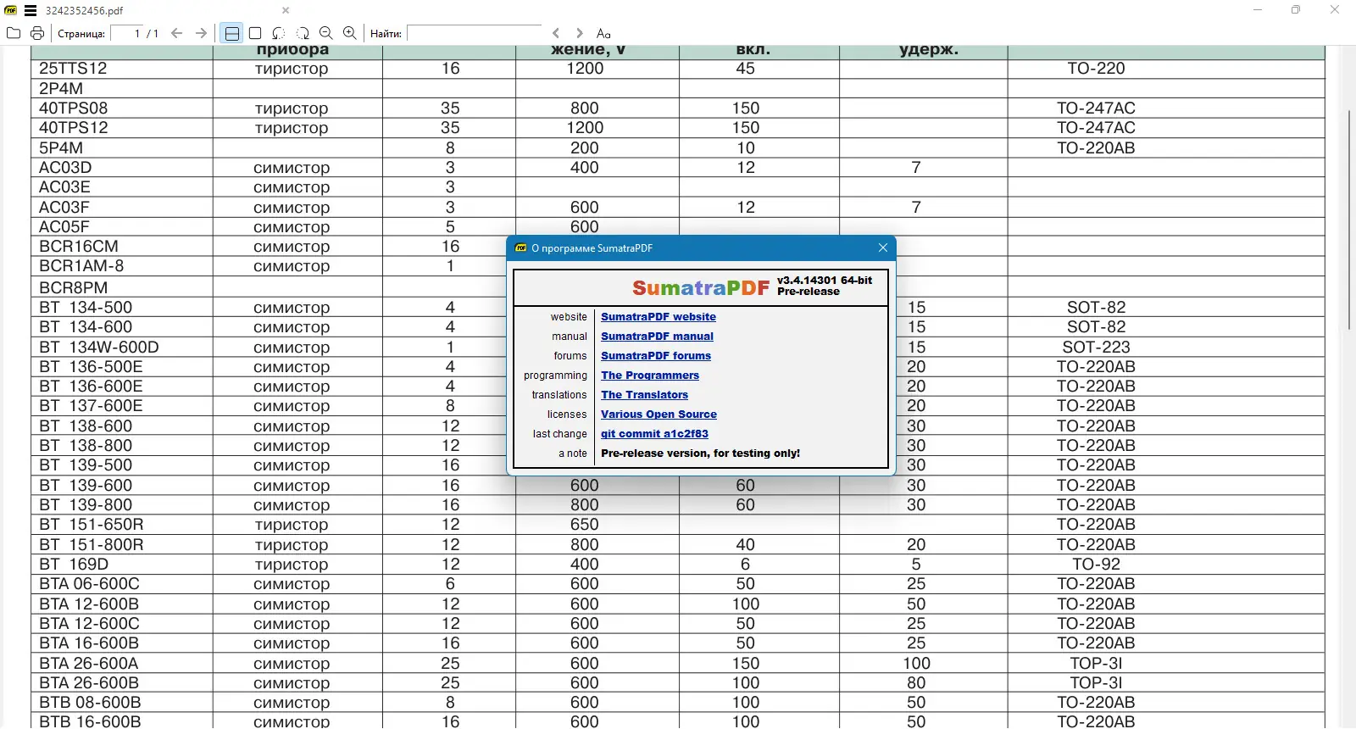Image resolution: width=1356 pixels, height=729 pixels.
Task: Go to the previous page arrow
Action: (177, 33)
